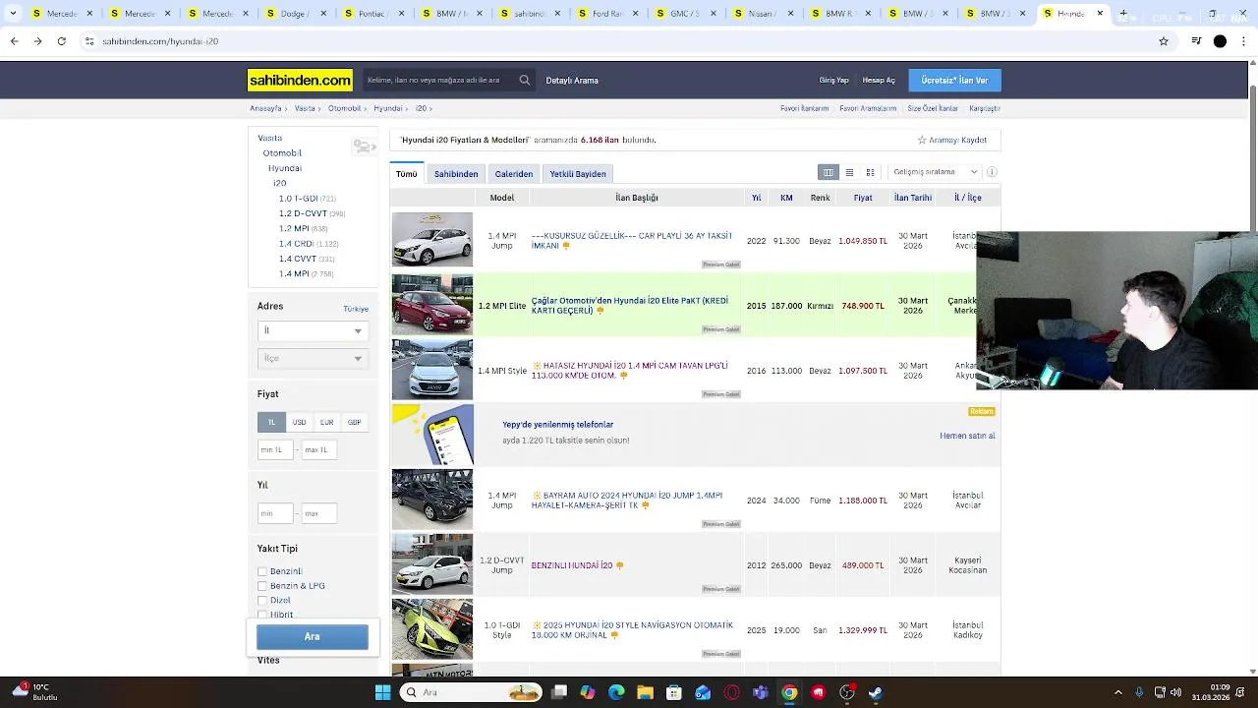Open Copilot from the taskbar

pyautogui.click(x=587, y=692)
